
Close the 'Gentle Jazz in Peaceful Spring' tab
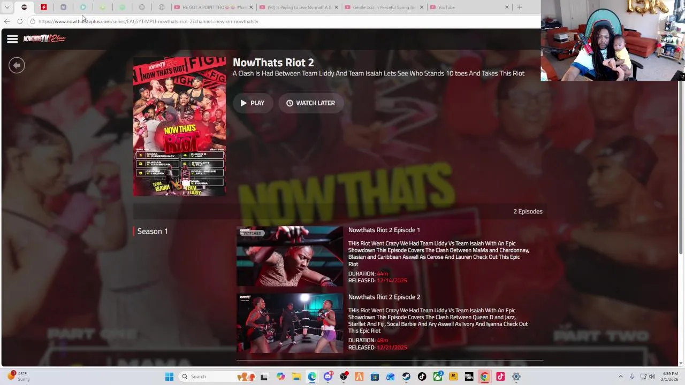[422, 7]
